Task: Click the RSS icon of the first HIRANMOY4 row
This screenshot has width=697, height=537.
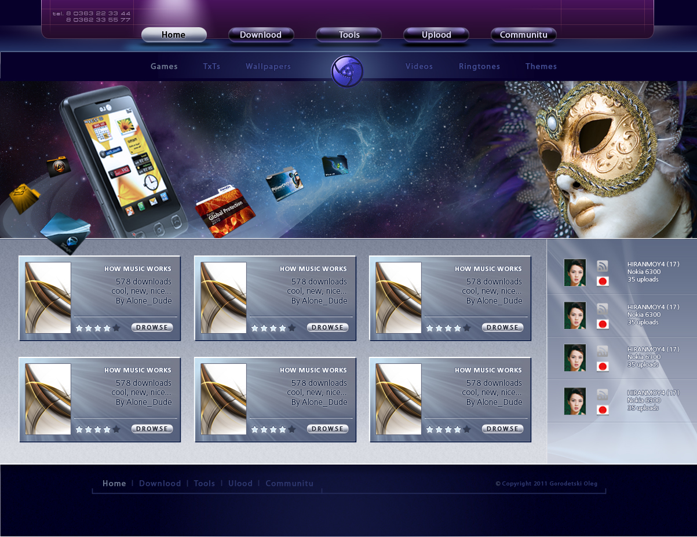Action: pos(603,266)
